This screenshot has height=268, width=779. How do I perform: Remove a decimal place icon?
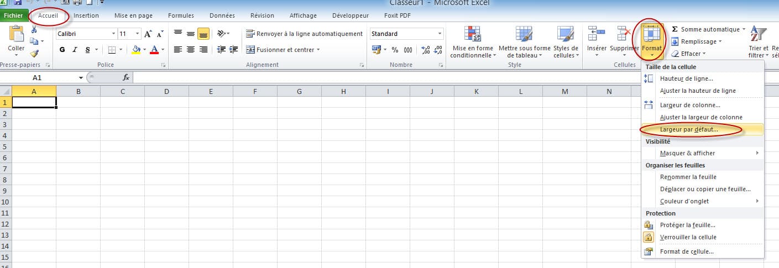(437, 50)
